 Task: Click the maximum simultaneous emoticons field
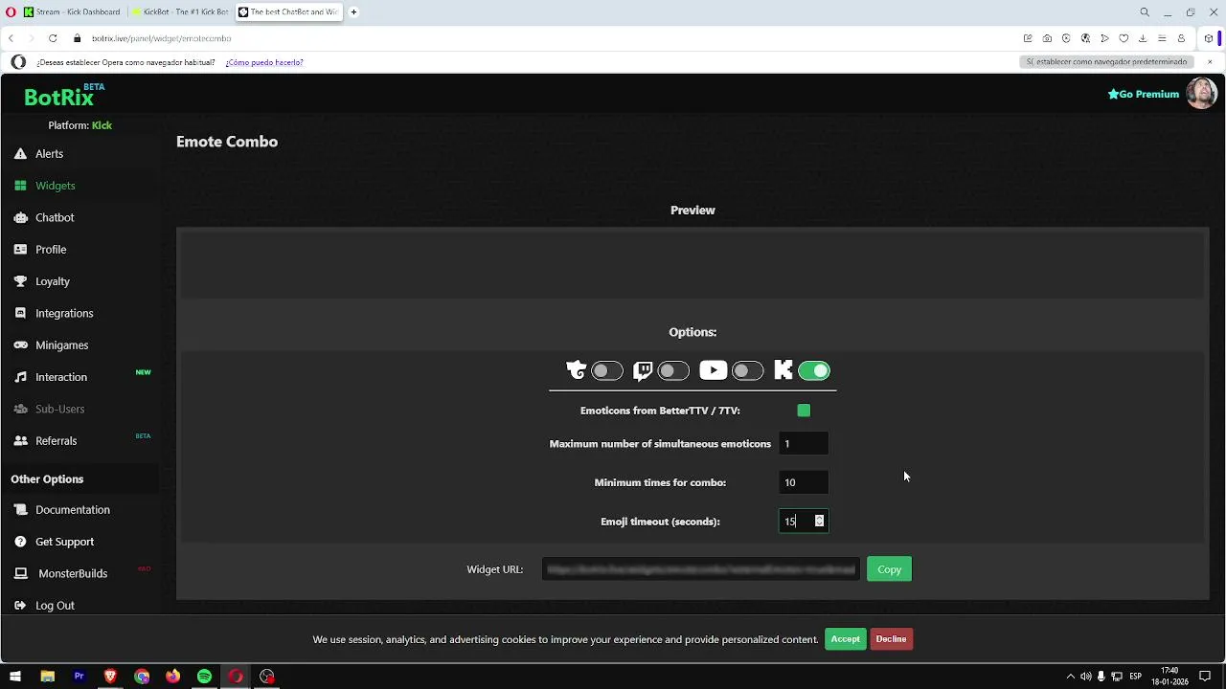[x=804, y=444]
